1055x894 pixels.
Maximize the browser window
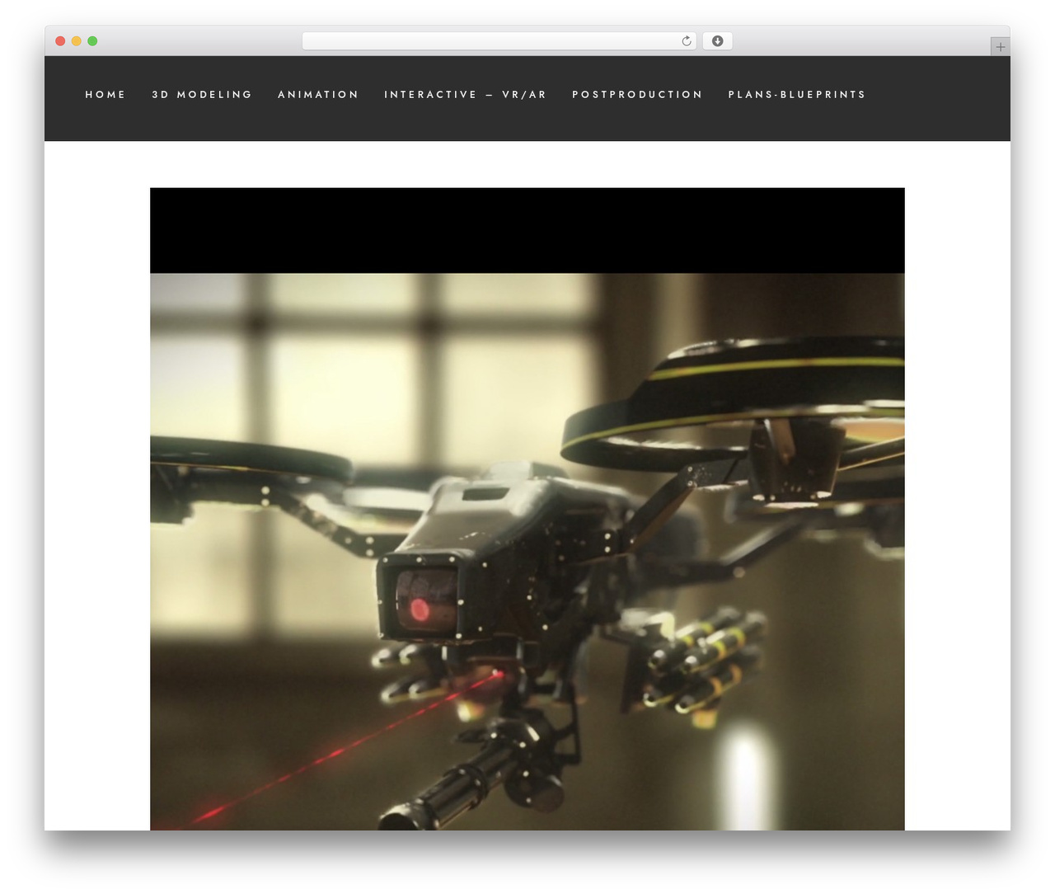coord(92,41)
